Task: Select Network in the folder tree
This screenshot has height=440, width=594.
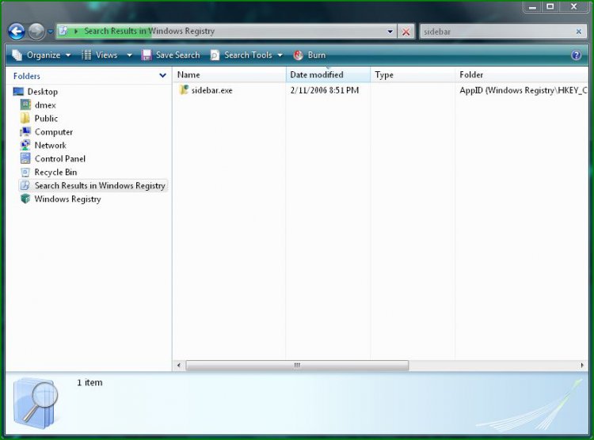Action: tap(43, 146)
